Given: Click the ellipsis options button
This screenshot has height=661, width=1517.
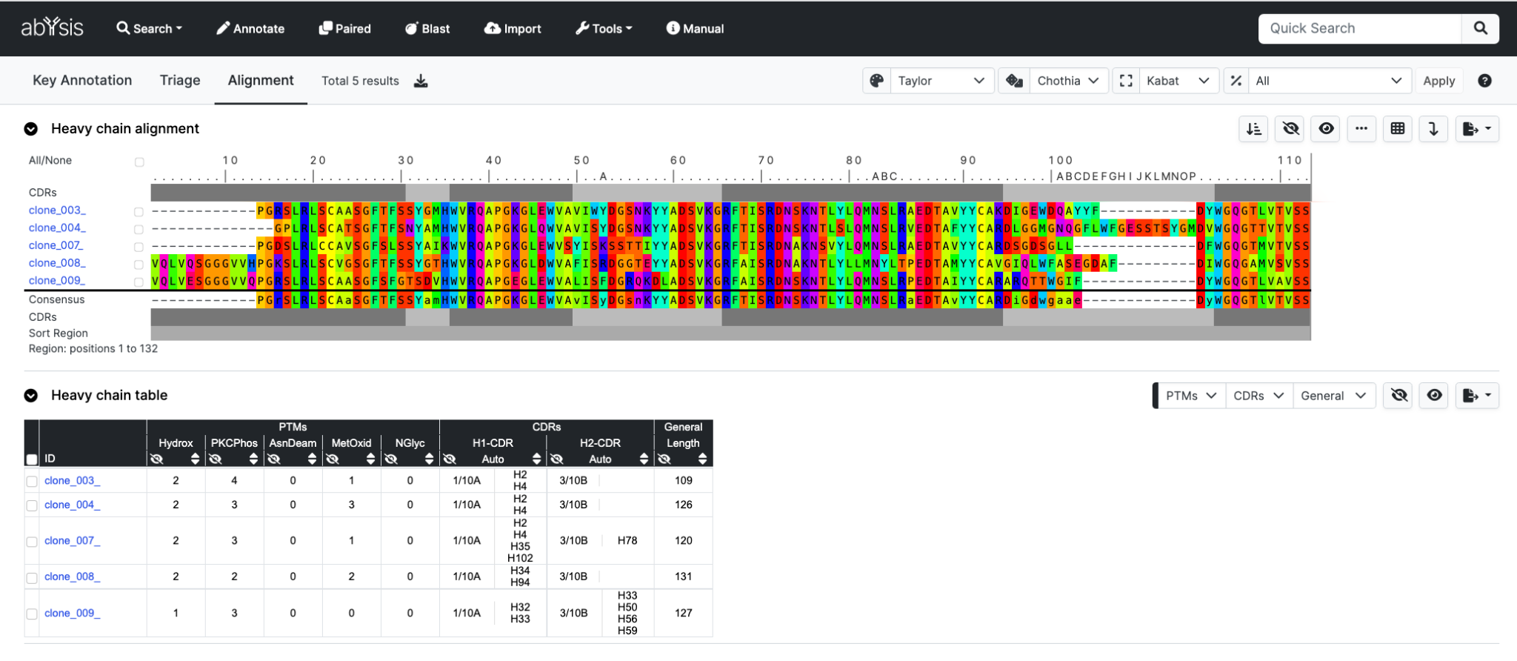Looking at the screenshot, I should coord(1361,129).
